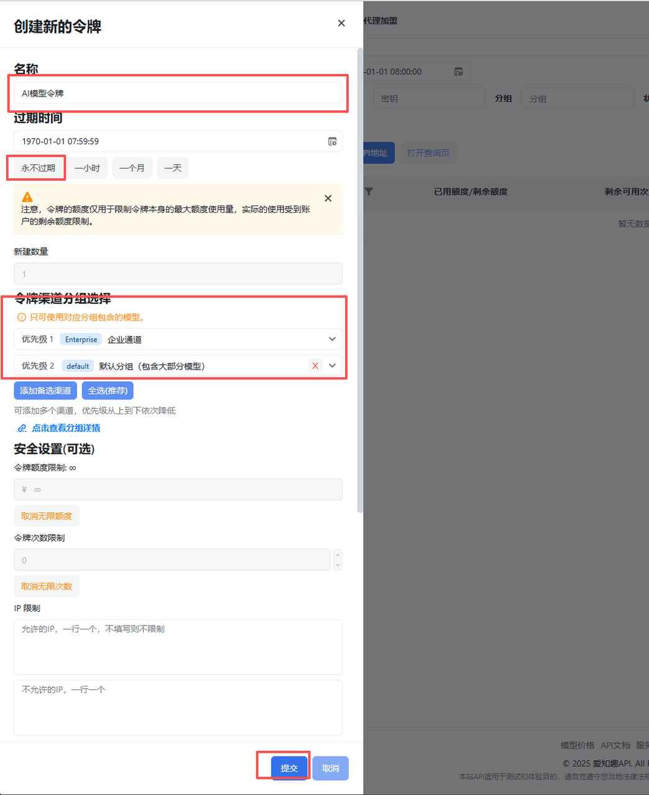Close the create token dialog with X
The image size is (649, 795).
pyautogui.click(x=341, y=23)
